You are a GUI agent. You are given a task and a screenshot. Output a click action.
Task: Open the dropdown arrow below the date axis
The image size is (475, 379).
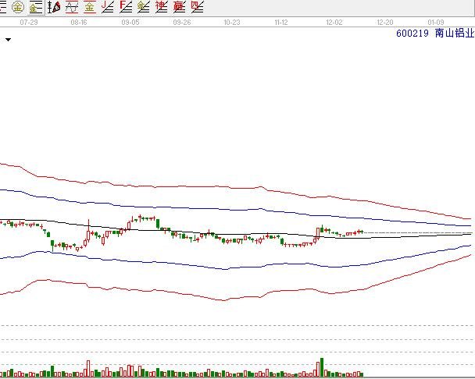click(8, 40)
